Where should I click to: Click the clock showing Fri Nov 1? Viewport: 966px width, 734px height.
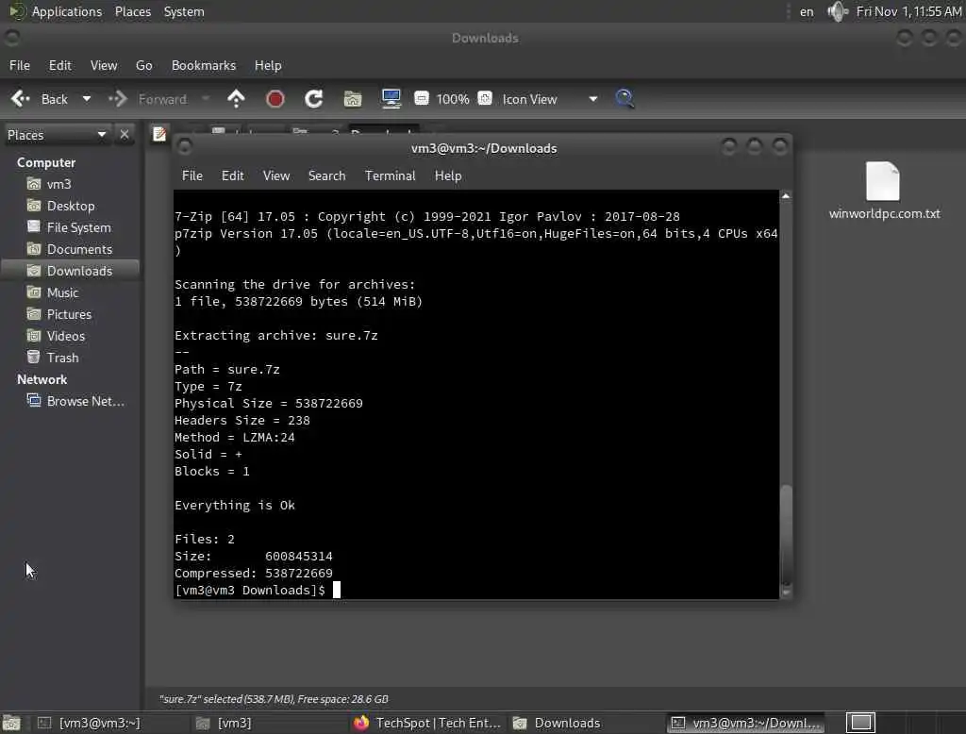pos(908,11)
